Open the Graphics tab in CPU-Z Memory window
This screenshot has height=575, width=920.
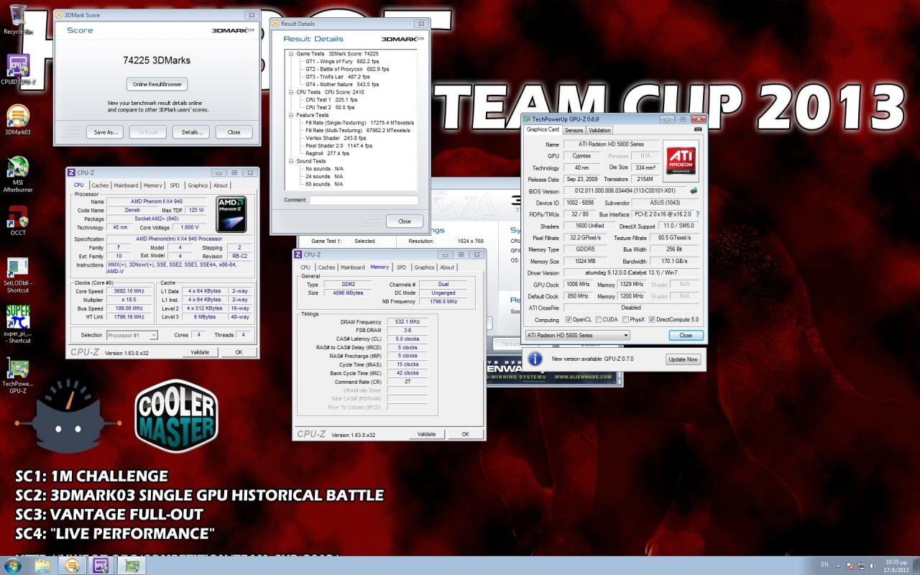click(424, 267)
